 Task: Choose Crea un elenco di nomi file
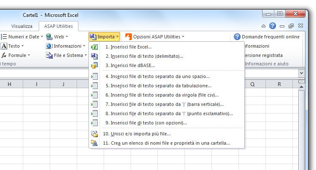coord(167,143)
